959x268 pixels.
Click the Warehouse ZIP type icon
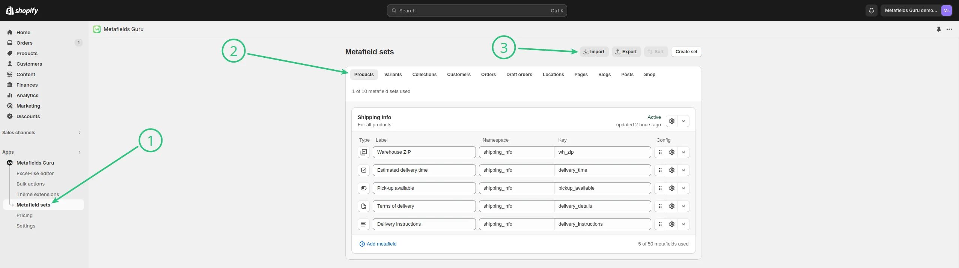(364, 152)
